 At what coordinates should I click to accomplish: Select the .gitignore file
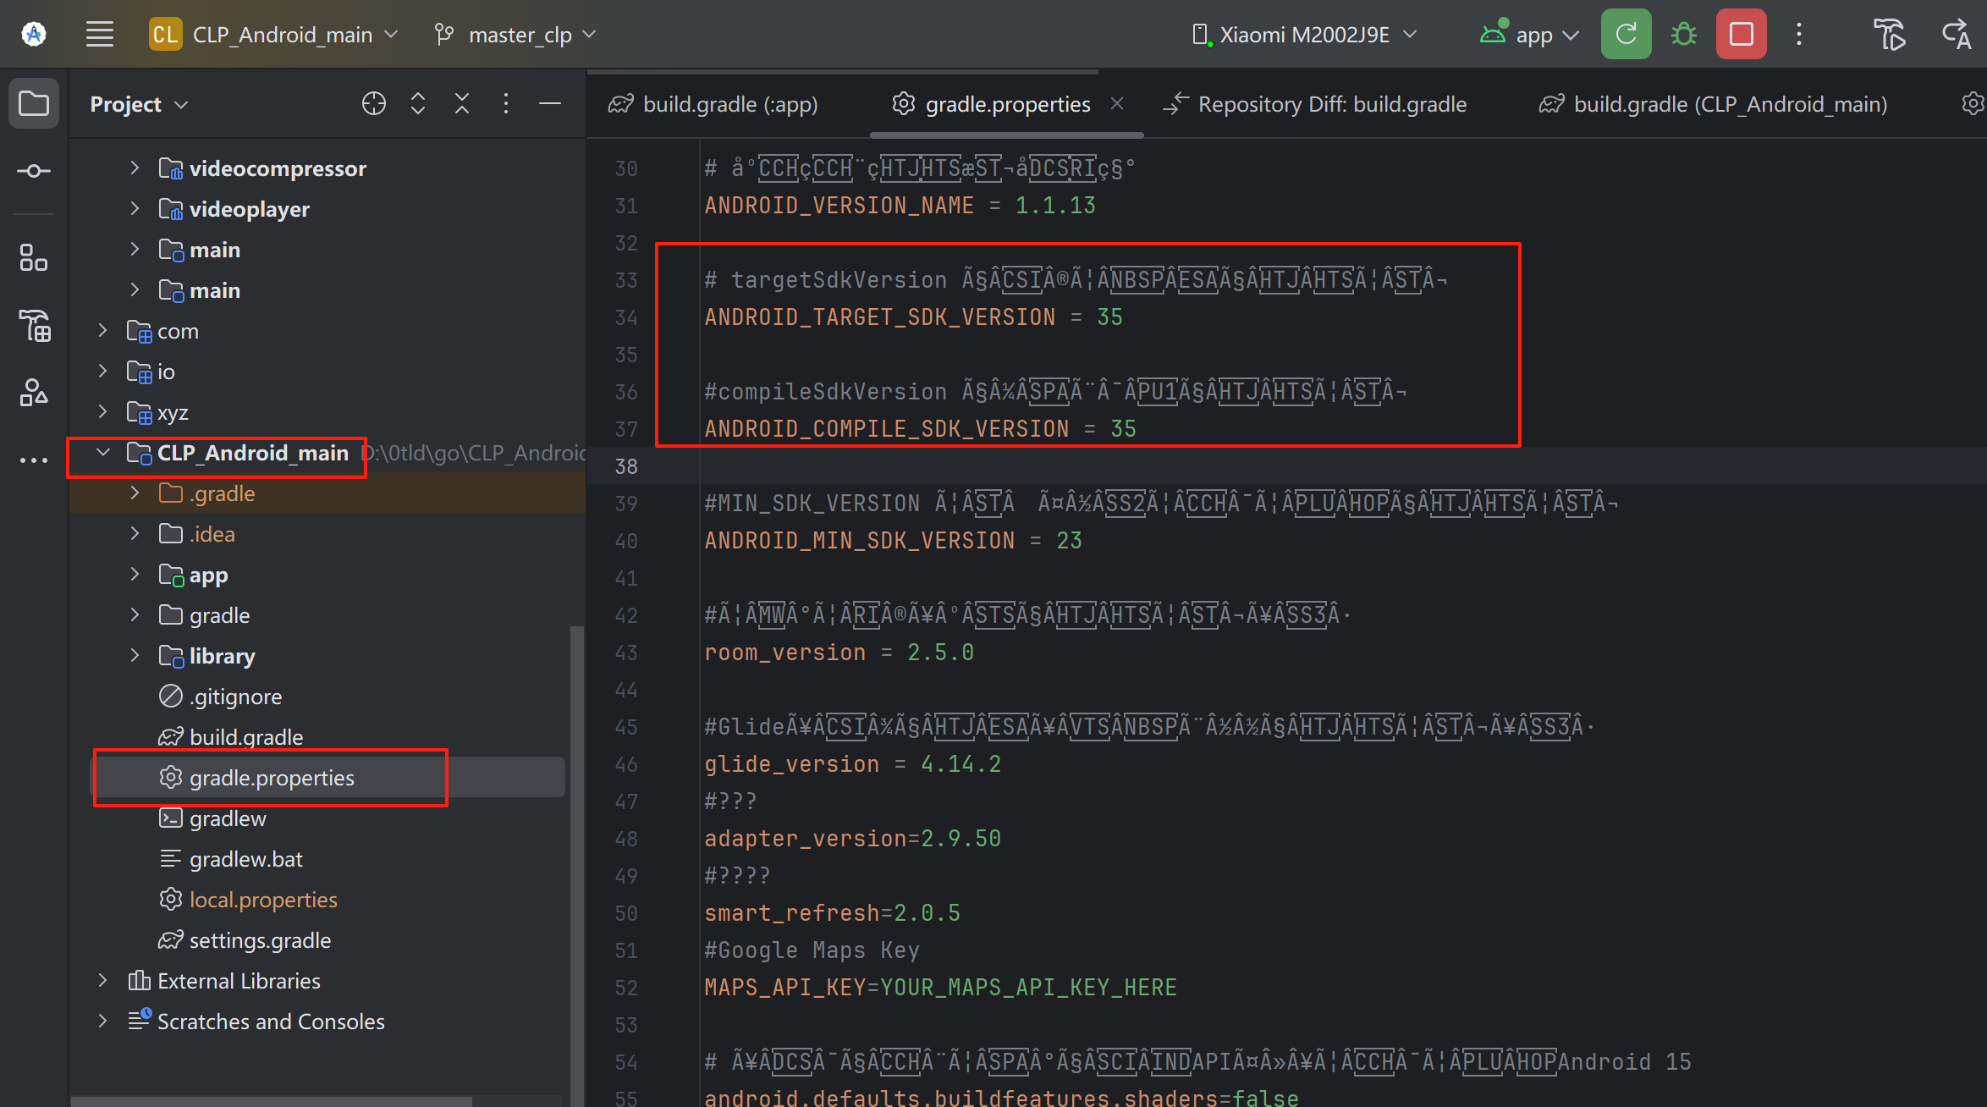point(220,697)
